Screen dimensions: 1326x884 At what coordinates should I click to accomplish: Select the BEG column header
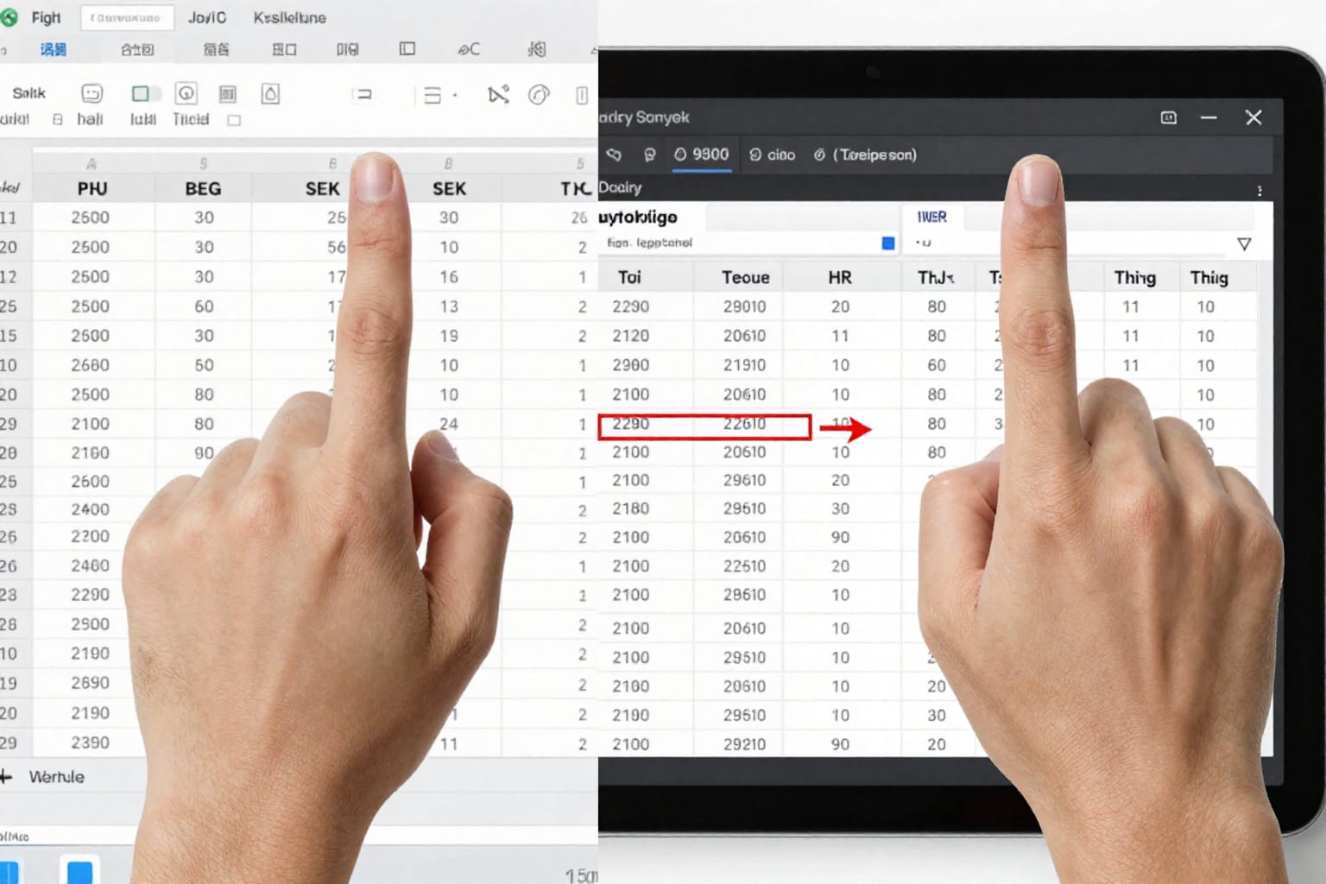tap(203, 188)
